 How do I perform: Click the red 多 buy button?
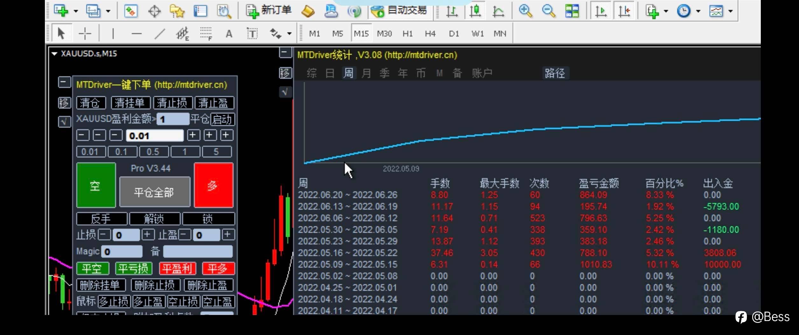tap(214, 185)
